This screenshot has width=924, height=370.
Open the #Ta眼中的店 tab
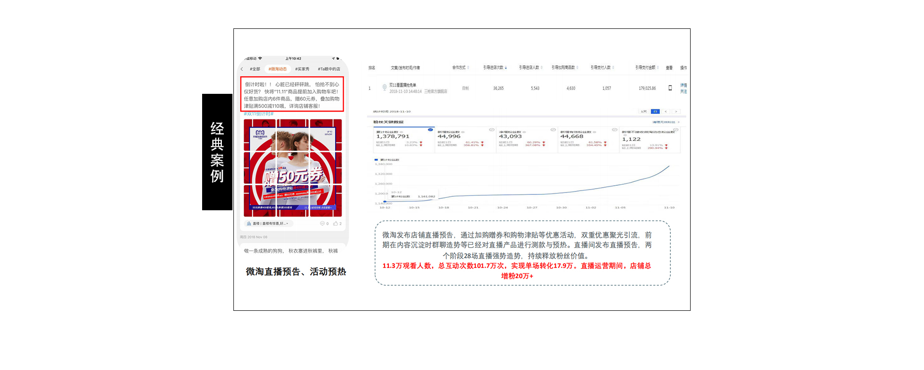pos(329,69)
